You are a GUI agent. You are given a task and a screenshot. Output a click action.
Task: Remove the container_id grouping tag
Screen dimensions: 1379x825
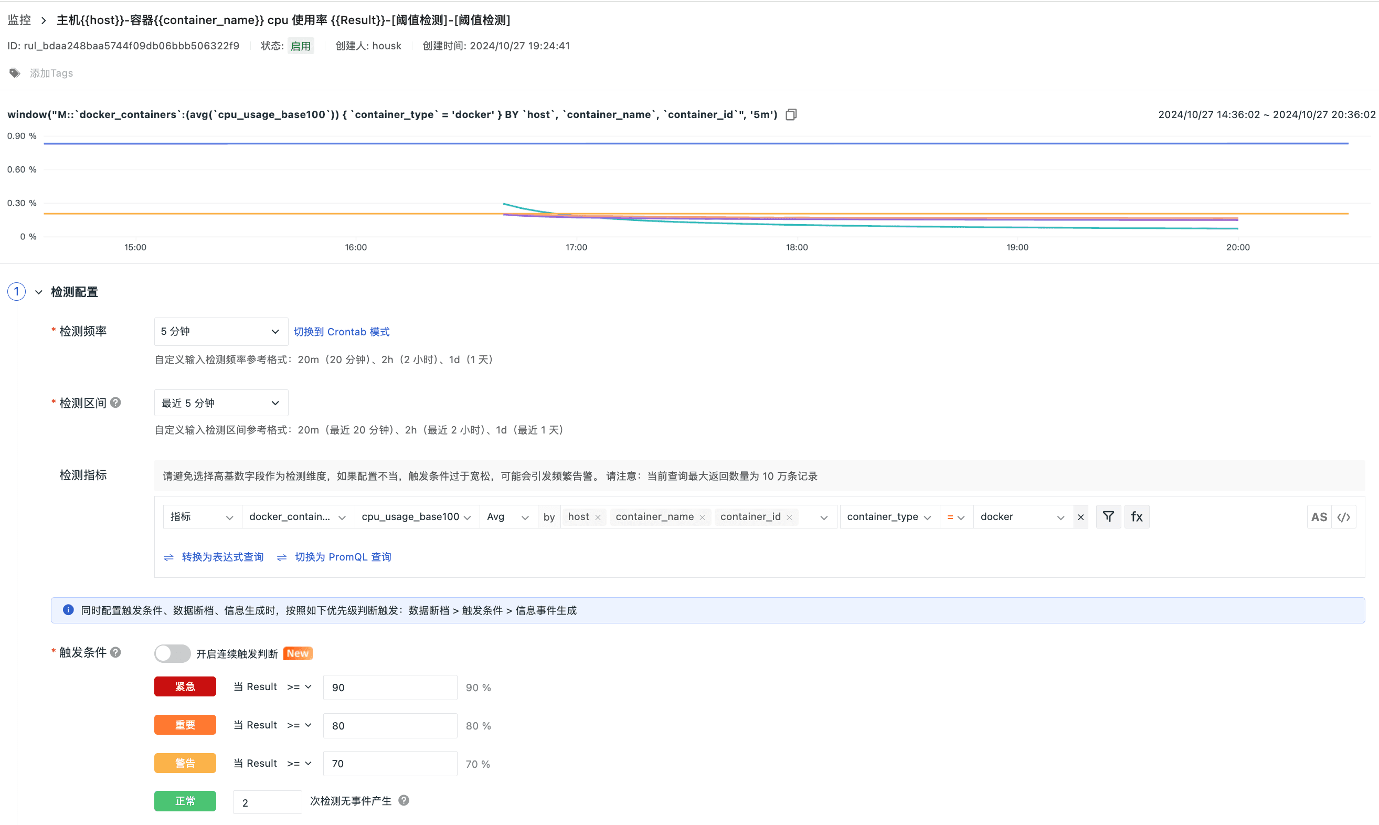click(x=789, y=517)
